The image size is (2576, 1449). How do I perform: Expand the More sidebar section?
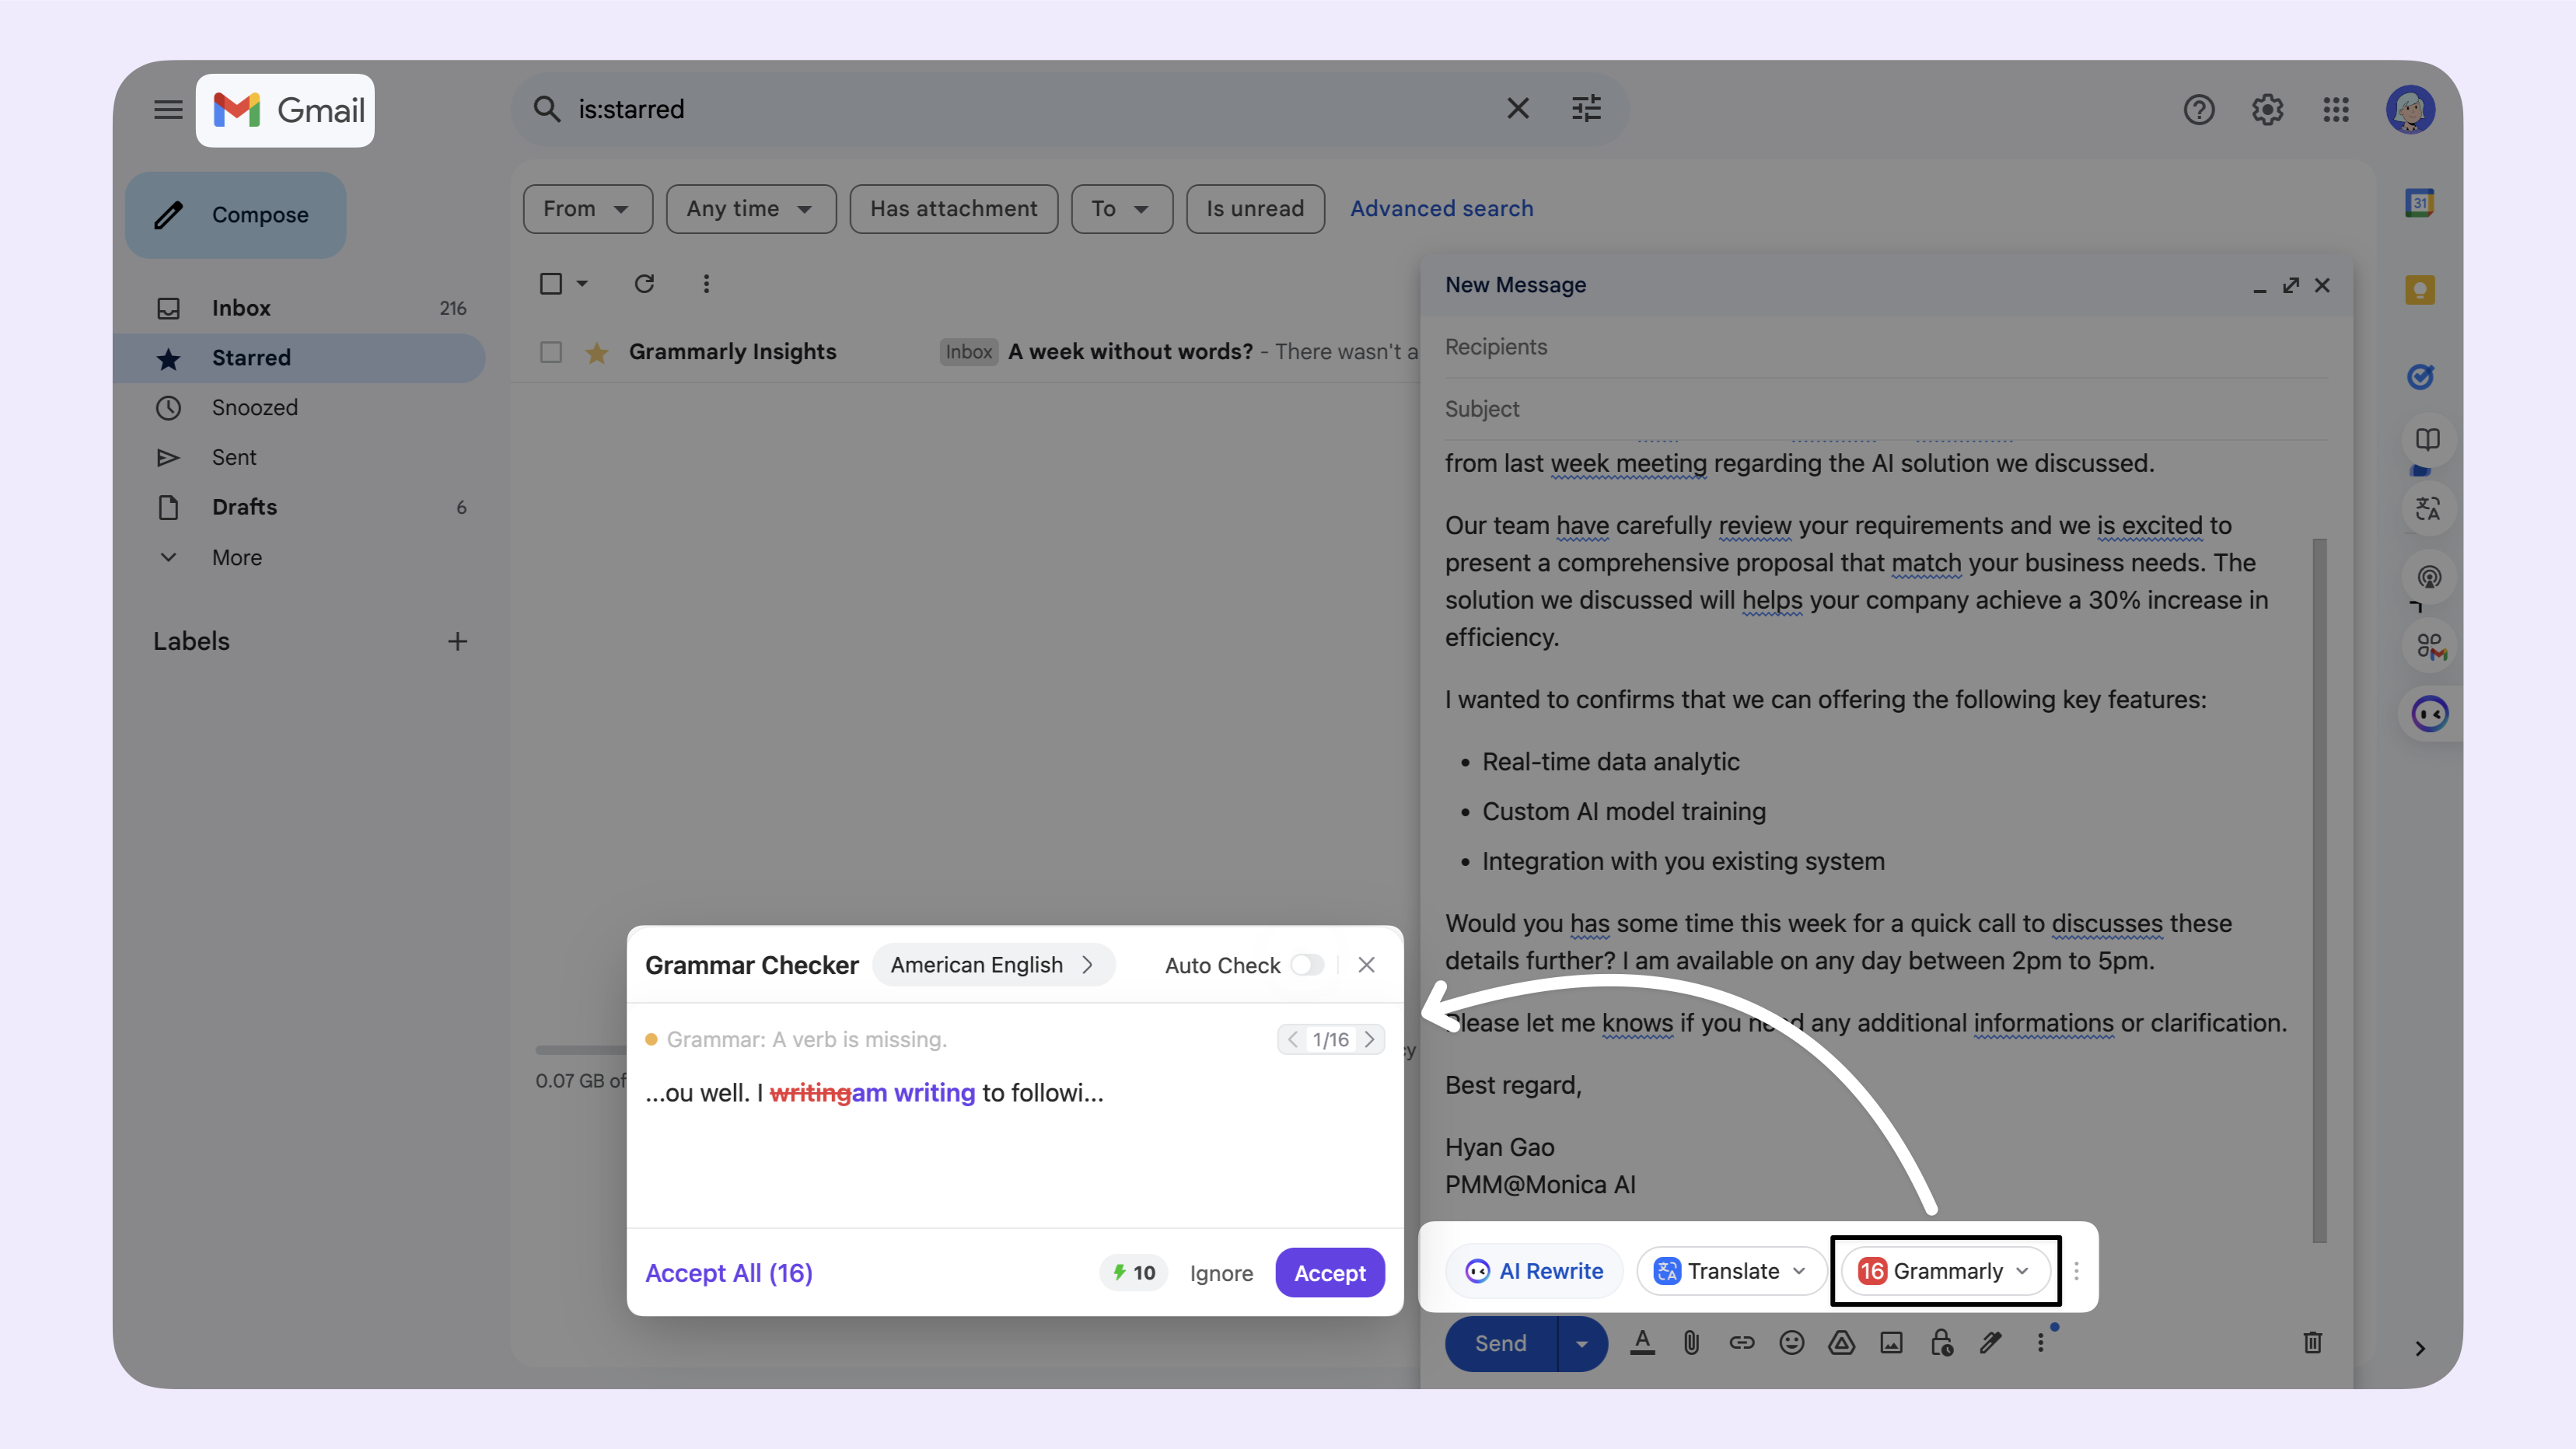click(237, 558)
